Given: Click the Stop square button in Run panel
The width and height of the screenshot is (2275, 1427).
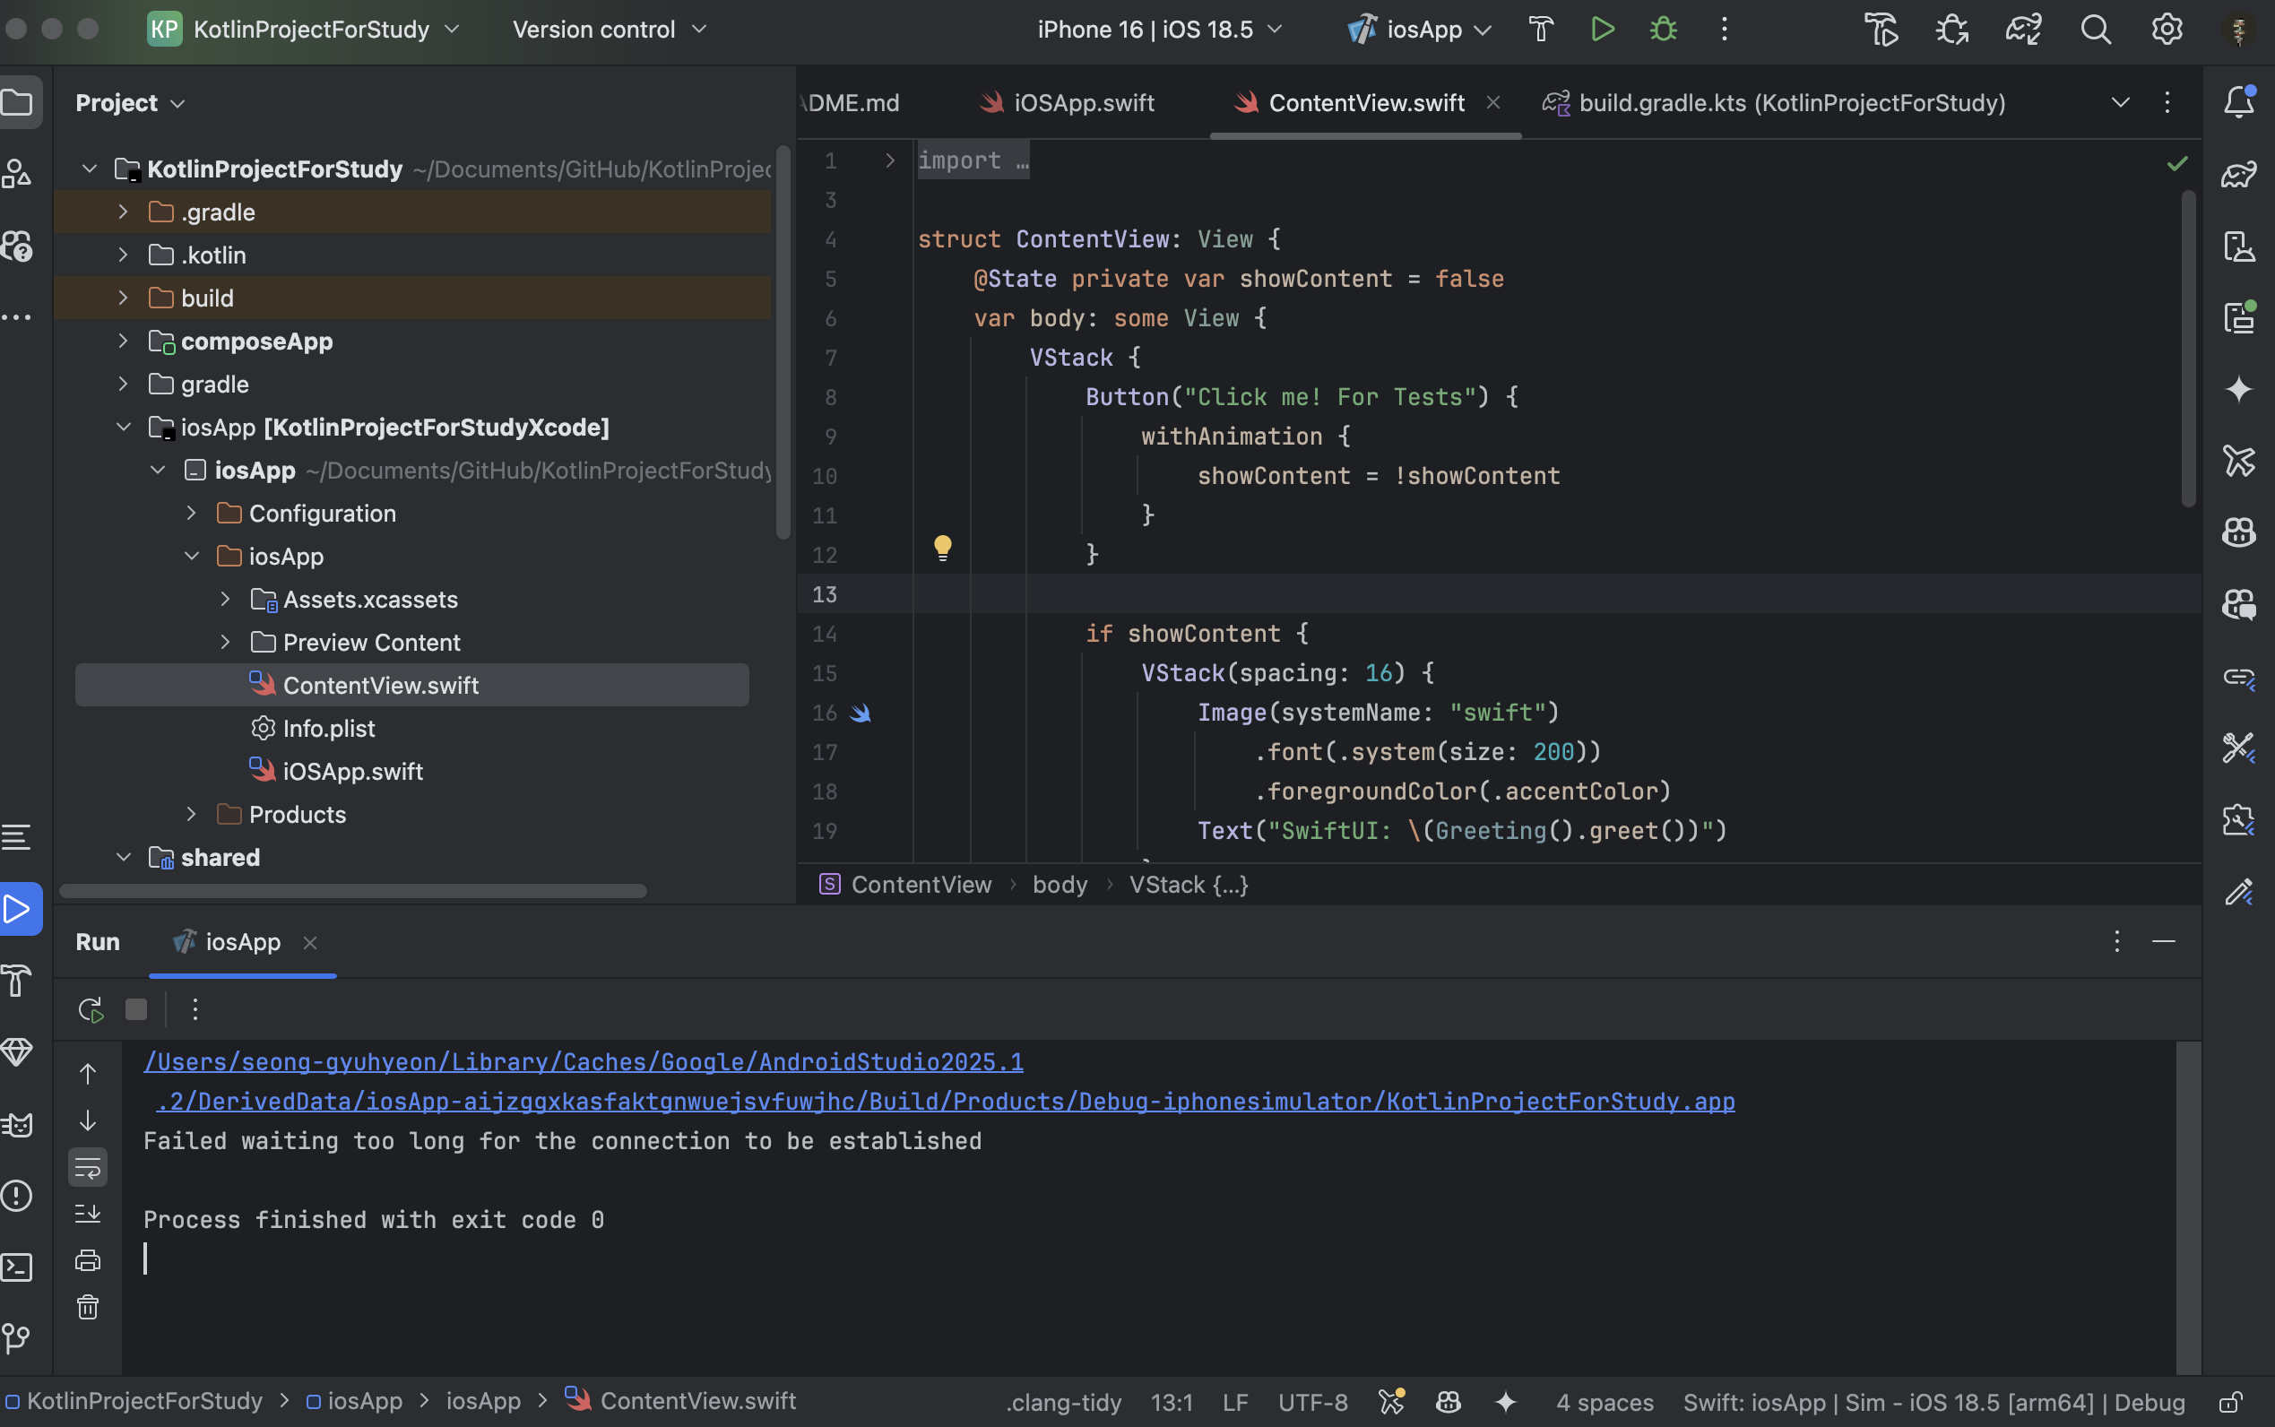Looking at the screenshot, I should [x=136, y=1010].
